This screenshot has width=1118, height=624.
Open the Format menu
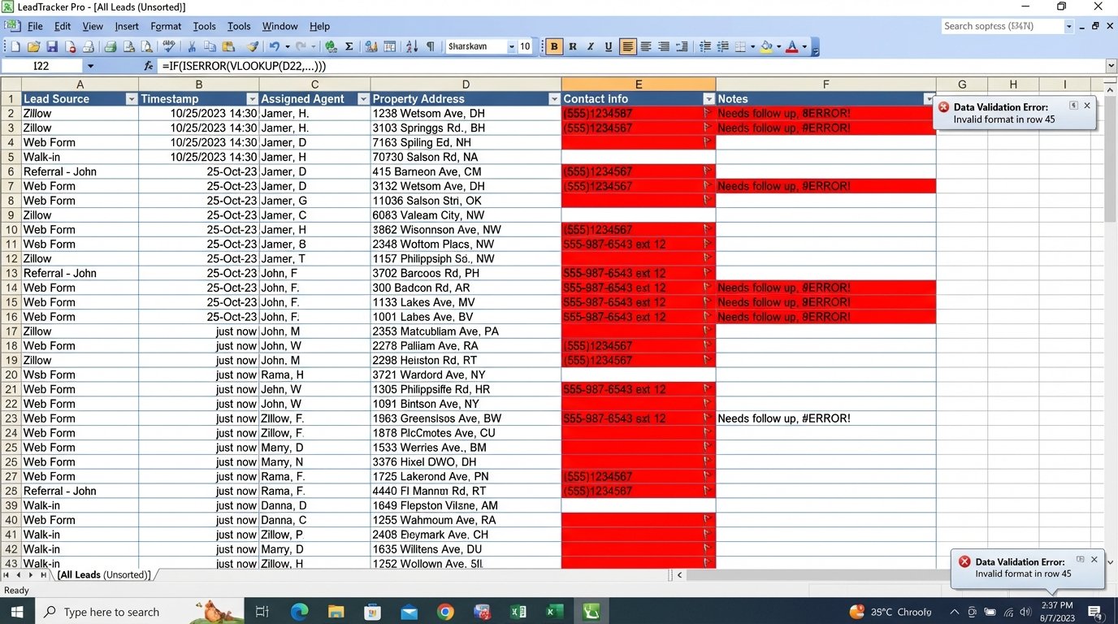(x=166, y=26)
